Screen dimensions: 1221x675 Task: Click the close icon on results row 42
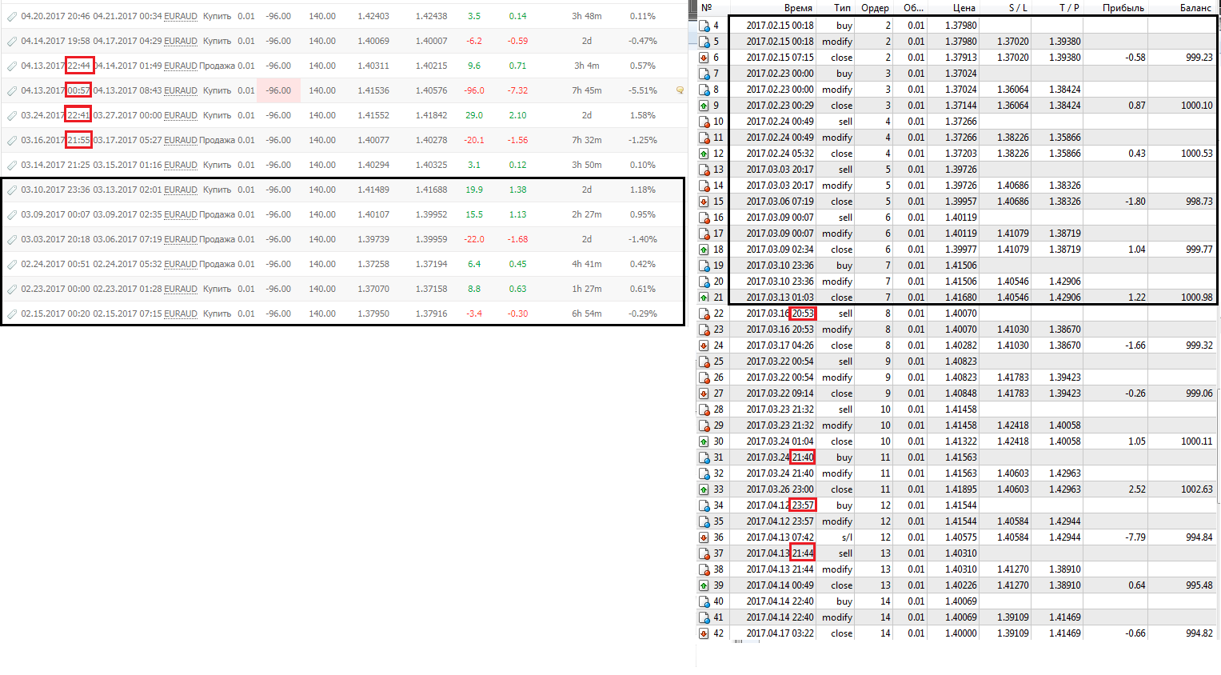(704, 633)
